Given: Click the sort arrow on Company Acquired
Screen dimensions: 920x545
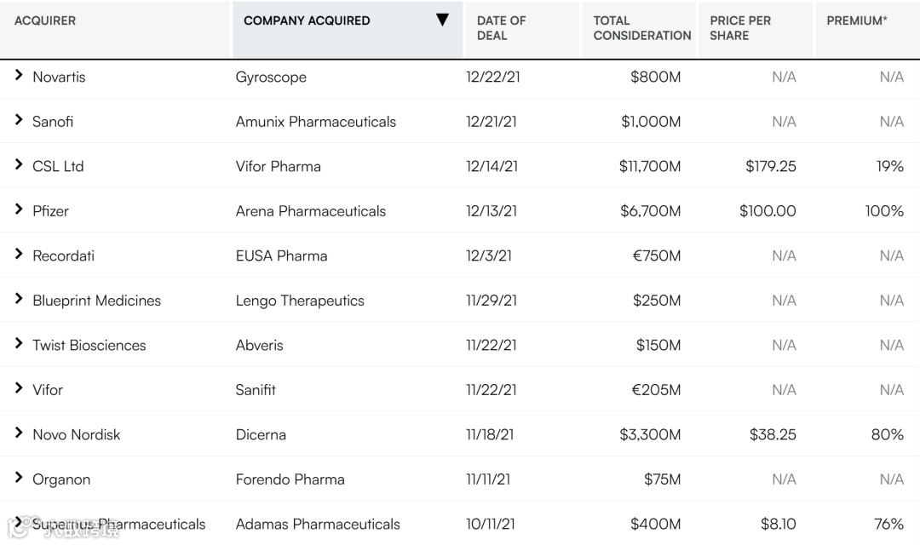Looking at the screenshot, I should tap(442, 20).
